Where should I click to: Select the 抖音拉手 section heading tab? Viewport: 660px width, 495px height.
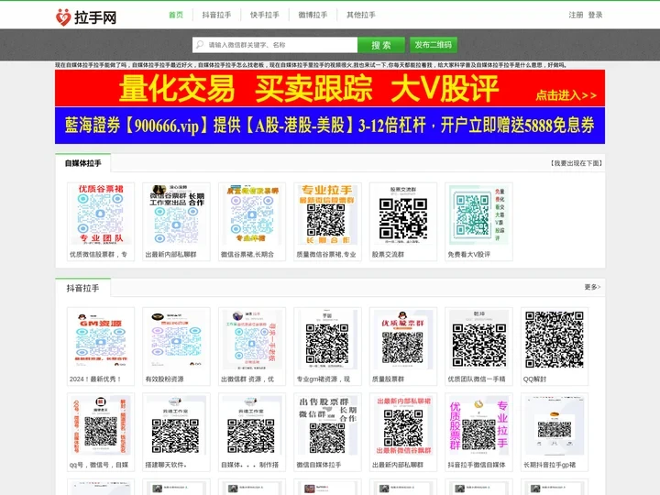pyautogui.click(x=82, y=288)
